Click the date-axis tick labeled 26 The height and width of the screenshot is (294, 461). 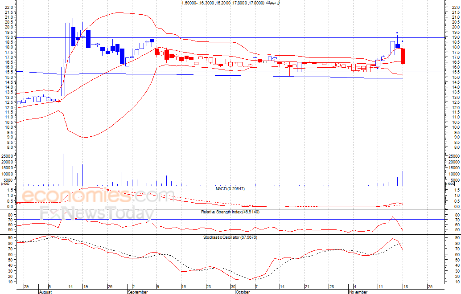pyautogui.click(x=110, y=287)
